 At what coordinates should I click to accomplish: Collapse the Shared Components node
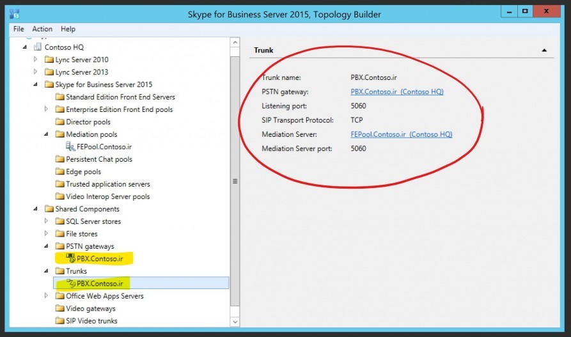[35, 208]
